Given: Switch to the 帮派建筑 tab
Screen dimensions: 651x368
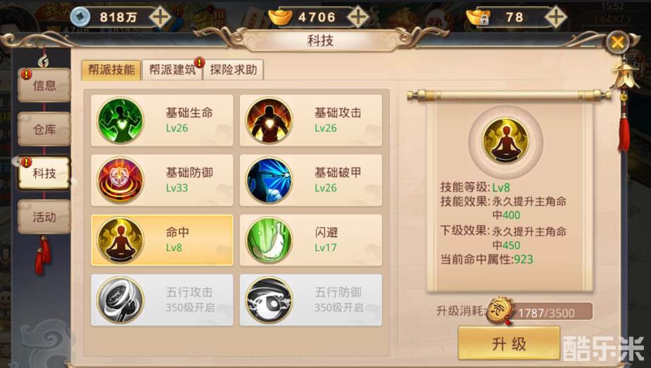Looking at the screenshot, I should coord(172,70).
